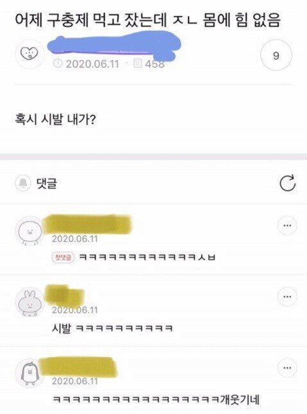Click the 댓글 section header label
The image size is (307, 414).
(47, 183)
